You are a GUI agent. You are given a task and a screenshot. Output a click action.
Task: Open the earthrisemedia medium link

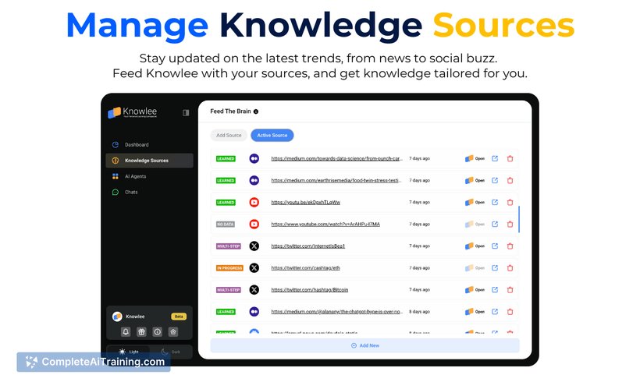coord(336,181)
